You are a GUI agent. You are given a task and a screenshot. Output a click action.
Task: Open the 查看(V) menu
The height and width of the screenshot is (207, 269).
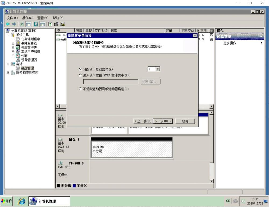[43, 18]
